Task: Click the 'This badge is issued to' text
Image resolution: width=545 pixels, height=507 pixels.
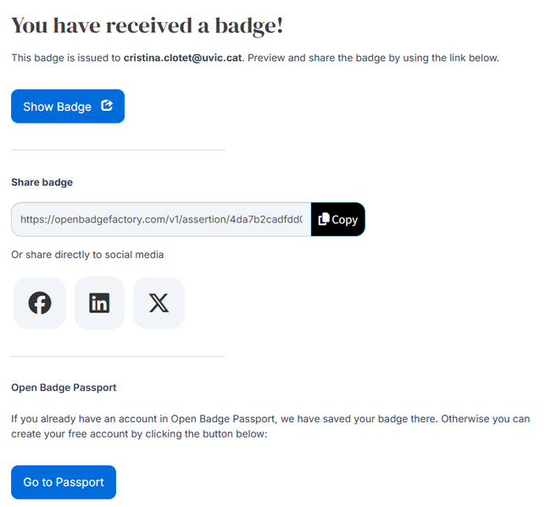Action: [x=66, y=58]
